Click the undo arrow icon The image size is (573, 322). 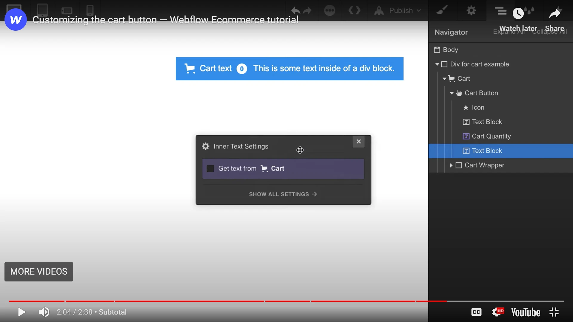pyautogui.click(x=296, y=11)
